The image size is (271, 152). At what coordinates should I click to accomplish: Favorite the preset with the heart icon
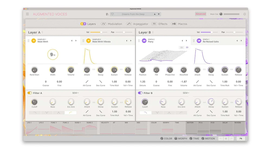tap(112, 14)
